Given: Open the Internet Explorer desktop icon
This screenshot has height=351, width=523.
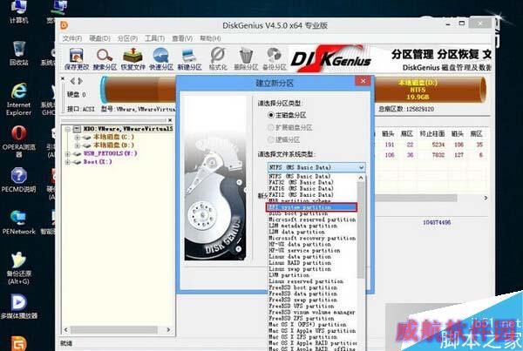Looking at the screenshot, I should [18, 99].
